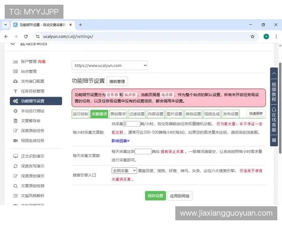Viewport: 282px width, 225px height.
Task: Open 文章原创检测 in sidebar
Action: tap(32, 186)
